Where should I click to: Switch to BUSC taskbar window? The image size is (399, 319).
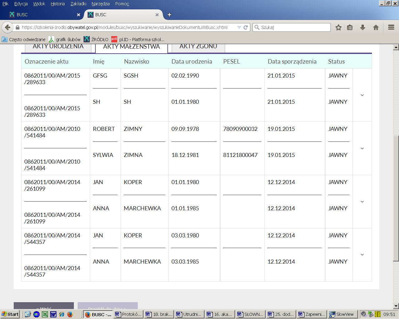coord(98,314)
